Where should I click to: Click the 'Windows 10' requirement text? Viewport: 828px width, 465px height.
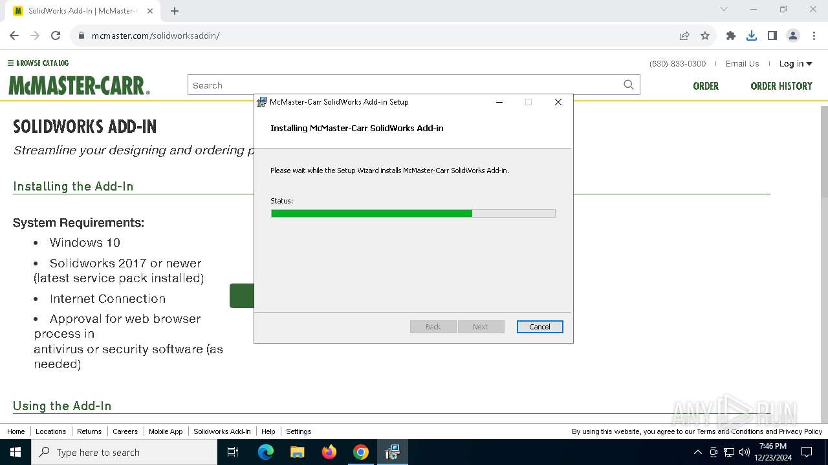coord(85,243)
